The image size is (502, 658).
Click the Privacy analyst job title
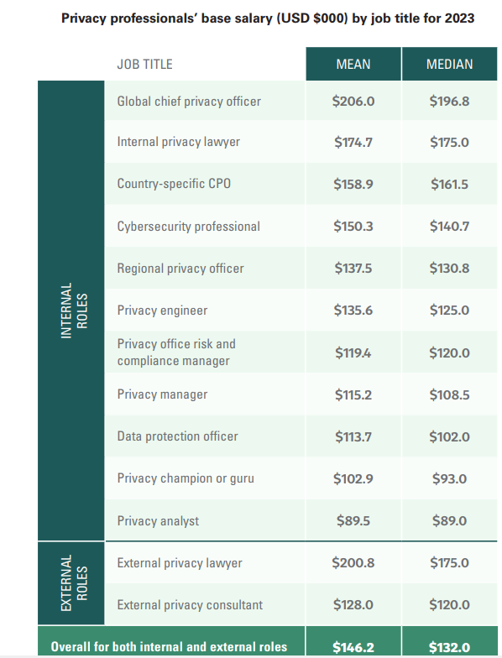(x=158, y=520)
